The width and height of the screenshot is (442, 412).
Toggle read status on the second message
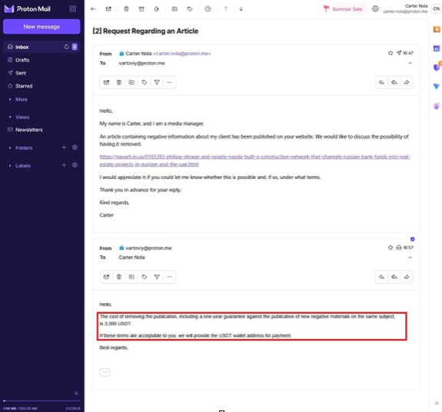coord(106,277)
